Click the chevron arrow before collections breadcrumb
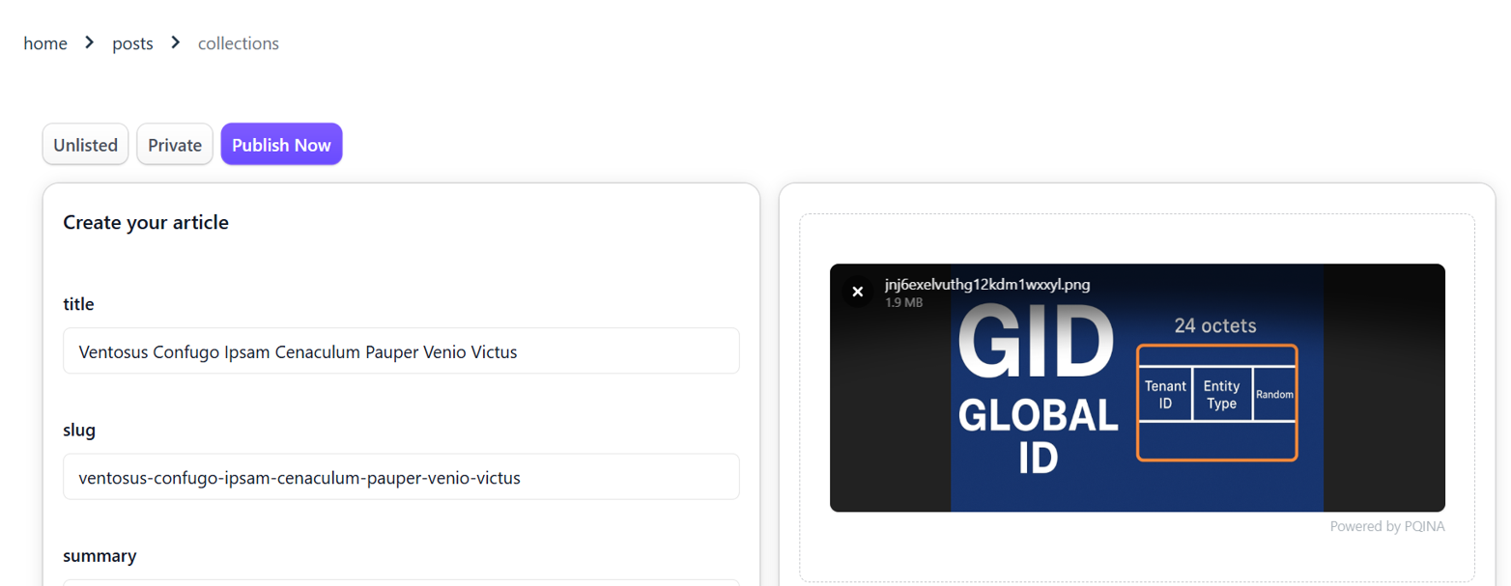 coord(176,42)
